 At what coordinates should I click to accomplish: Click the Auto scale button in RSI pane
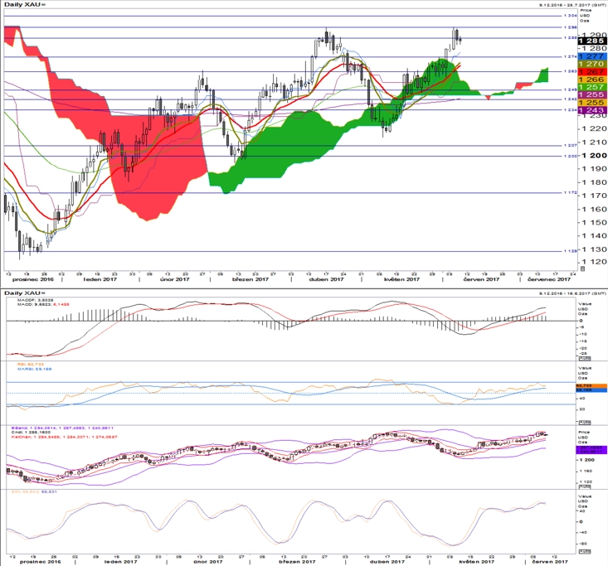click(x=584, y=423)
